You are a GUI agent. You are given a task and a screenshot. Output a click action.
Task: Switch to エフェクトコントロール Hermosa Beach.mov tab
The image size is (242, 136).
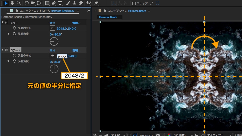point(47,11)
